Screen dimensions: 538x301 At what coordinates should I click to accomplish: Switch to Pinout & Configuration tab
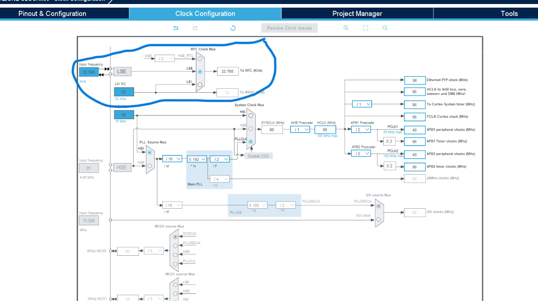(52, 13)
